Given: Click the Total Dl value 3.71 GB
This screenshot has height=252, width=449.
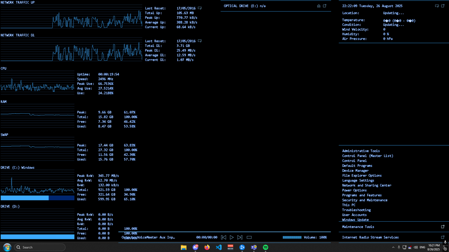Looking at the screenshot, I should 183,46.
